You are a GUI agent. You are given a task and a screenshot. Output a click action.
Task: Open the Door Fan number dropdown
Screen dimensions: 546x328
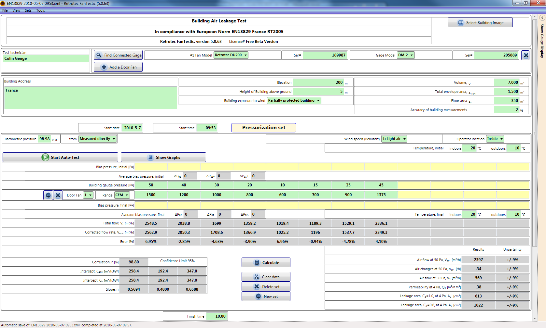pos(88,195)
